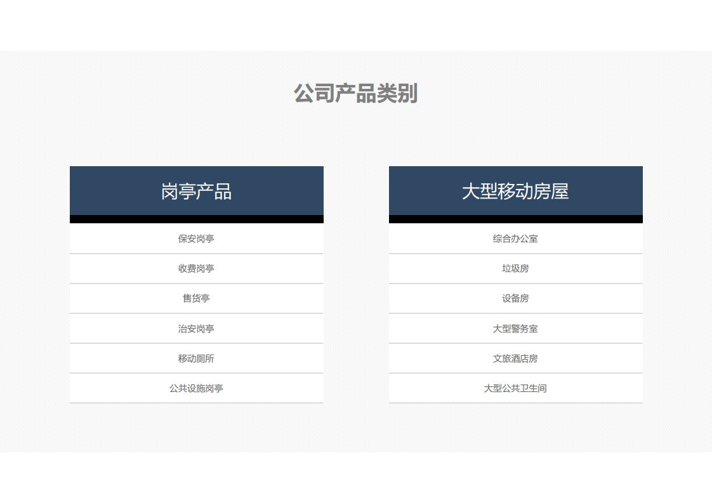This screenshot has height=503, width=712.
Task: Click the blank white band above the heading
Action: tap(356, 25)
